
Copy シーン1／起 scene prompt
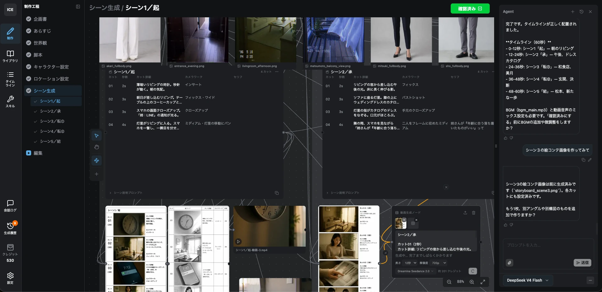(x=277, y=193)
